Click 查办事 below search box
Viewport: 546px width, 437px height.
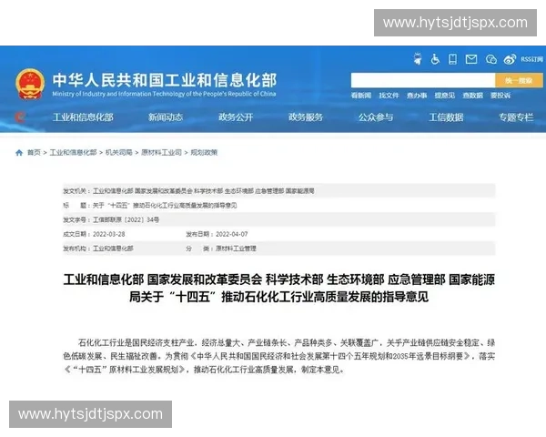click(417, 96)
